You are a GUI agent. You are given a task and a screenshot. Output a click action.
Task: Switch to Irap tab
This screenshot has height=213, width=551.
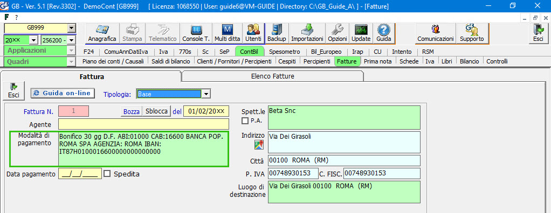click(x=358, y=52)
